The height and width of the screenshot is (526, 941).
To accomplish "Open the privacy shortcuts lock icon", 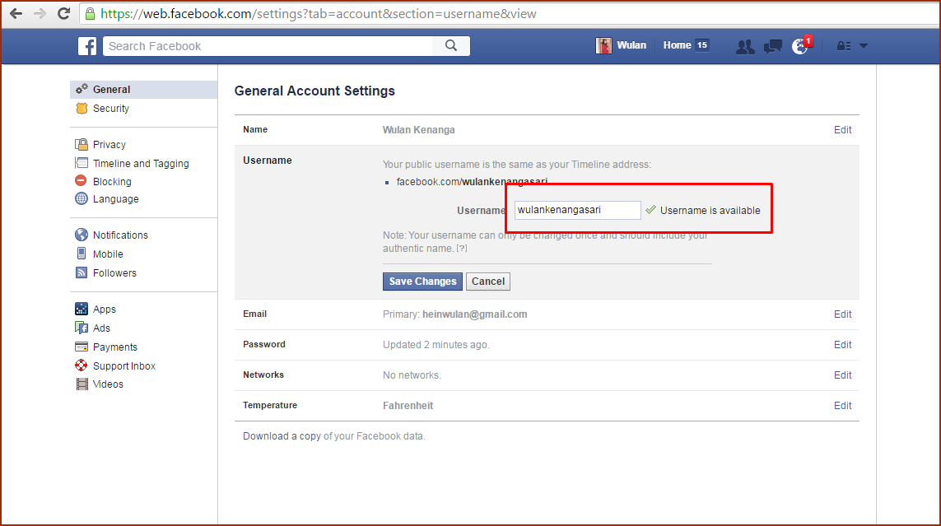I will [x=843, y=46].
